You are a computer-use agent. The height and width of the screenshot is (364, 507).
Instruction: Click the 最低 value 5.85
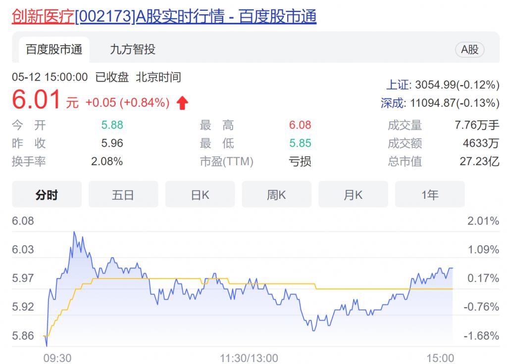(x=300, y=143)
